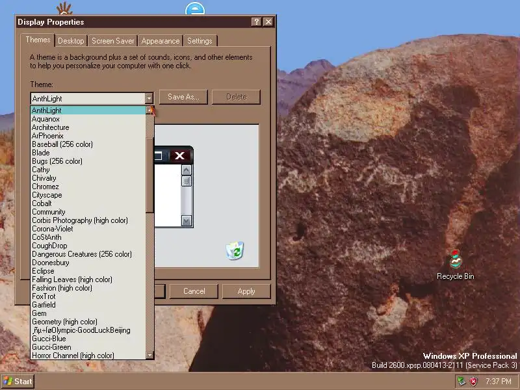The image size is (520, 390).
Task: Click the 7:37 PM clock in tray
Action: coord(499,381)
